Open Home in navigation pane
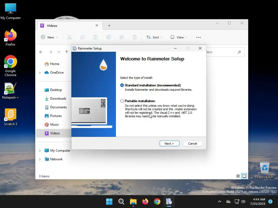278x208 pixels. pyautogui.click(x=52, y=64)
